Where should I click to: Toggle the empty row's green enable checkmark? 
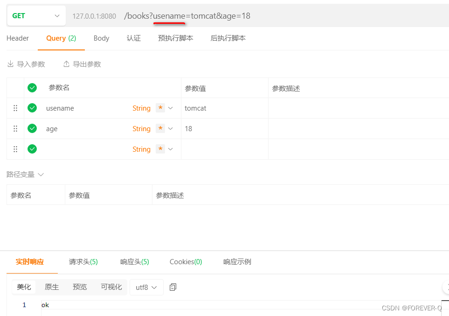32,149
